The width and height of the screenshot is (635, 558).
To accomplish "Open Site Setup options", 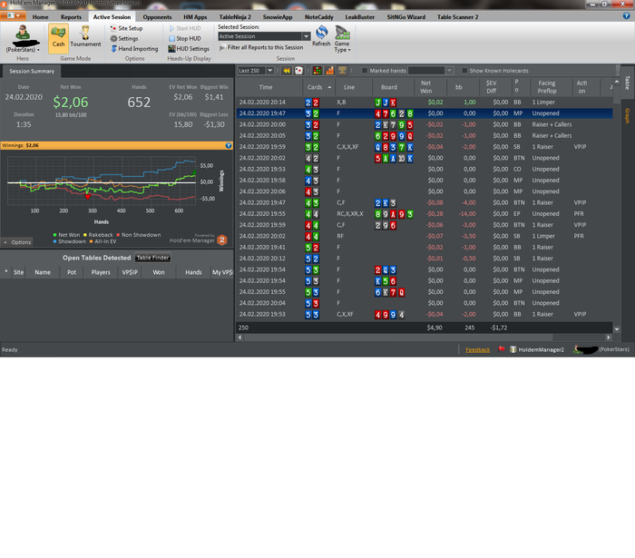I will tap(126, 28).
